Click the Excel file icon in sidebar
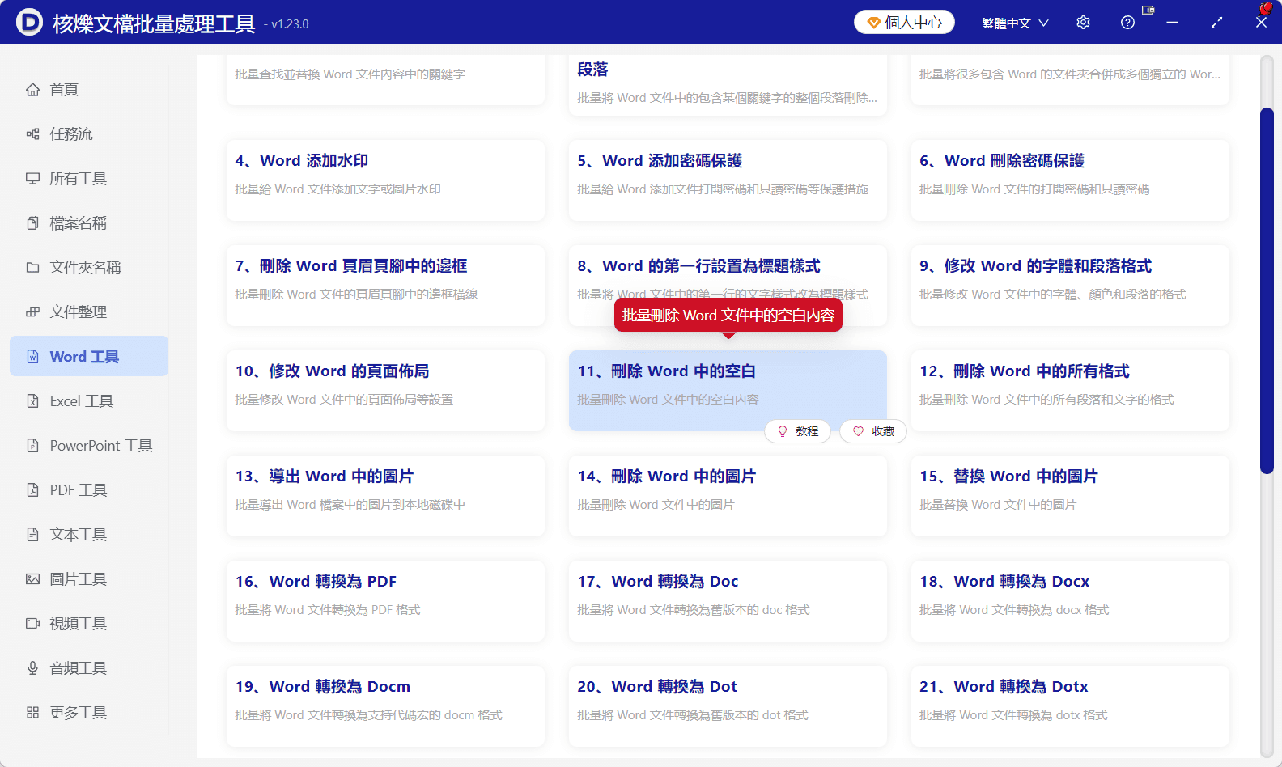 point(32,401)
